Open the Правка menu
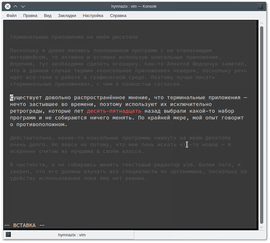This screenshot has height=243, width=270. (30, 16)
